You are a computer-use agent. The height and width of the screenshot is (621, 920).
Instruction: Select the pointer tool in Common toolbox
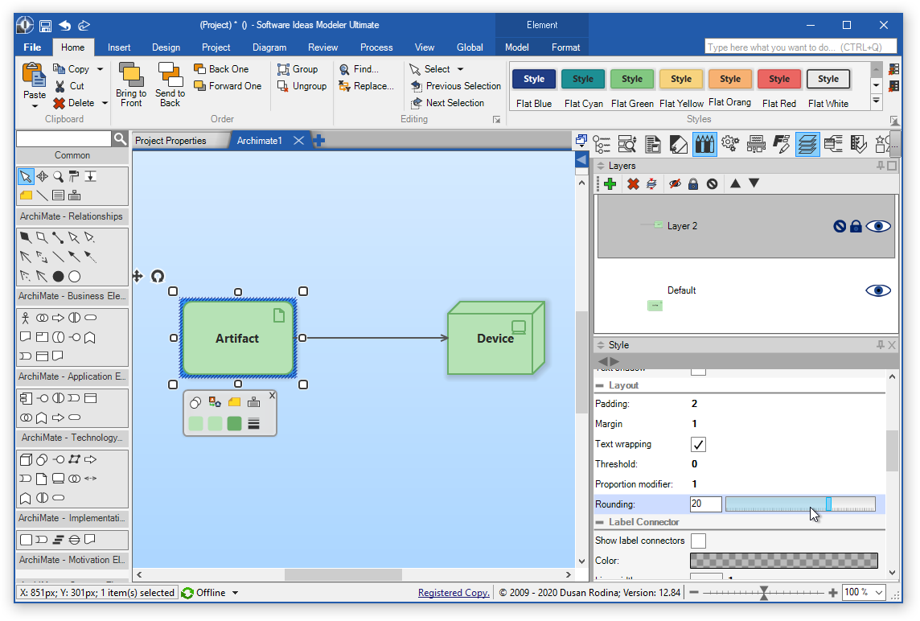tap(25, 176)
